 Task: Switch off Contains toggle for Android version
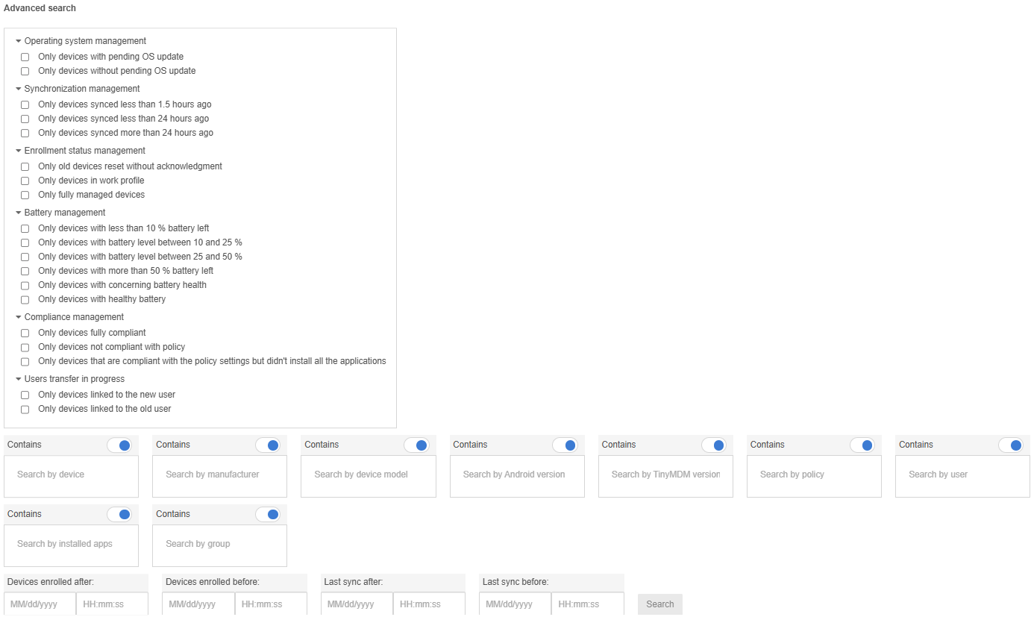(565, 445)
